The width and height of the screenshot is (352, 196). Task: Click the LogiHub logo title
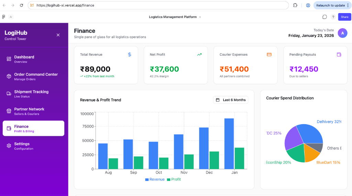pos(16,33)
